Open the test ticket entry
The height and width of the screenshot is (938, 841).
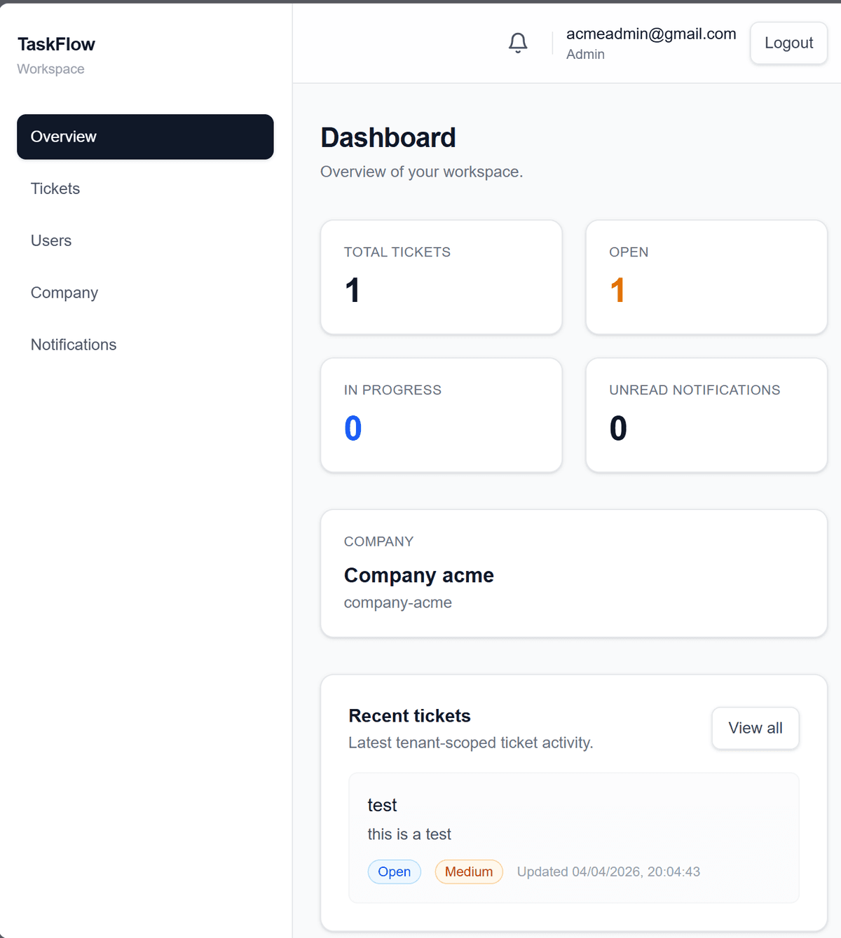[x=573, y=837]
